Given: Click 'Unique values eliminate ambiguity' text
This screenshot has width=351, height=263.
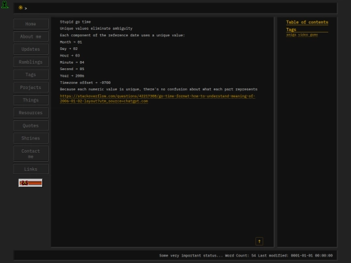Looking at the screenshot, I should click(96, 29).
